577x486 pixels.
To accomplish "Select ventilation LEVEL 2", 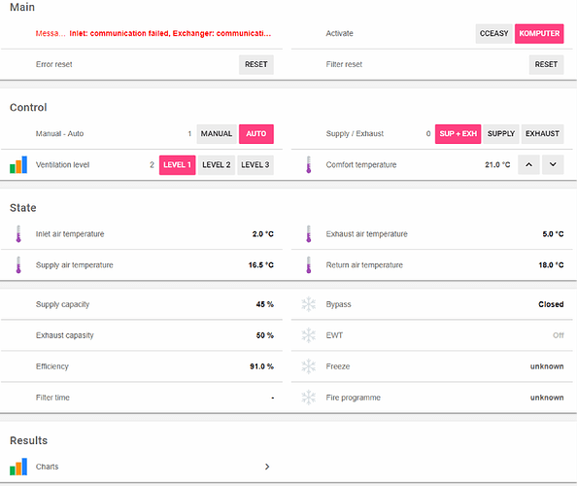I will click(x=217, y=164).
